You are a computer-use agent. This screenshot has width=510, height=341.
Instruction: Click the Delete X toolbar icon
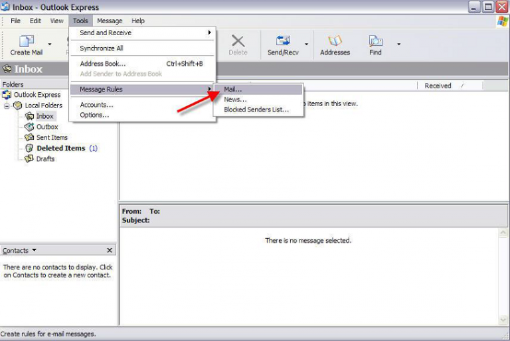(238, 42)
